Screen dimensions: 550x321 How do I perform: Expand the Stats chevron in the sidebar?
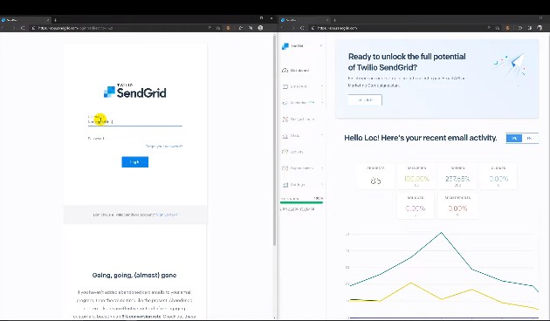point(321,135)
